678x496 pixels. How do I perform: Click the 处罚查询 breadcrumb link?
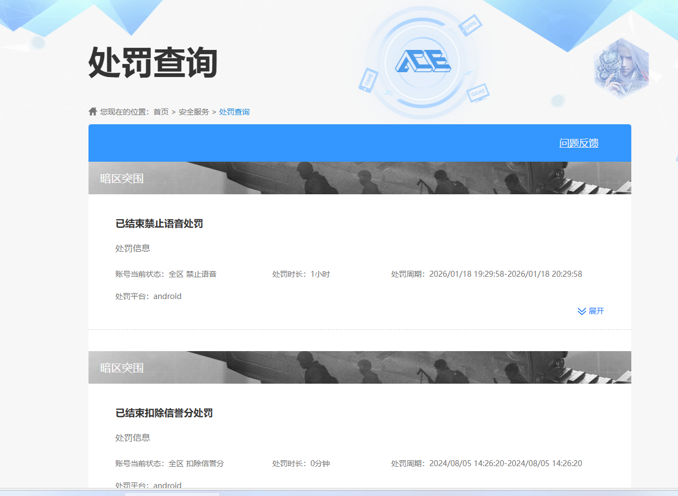click(x=235, y=112)
